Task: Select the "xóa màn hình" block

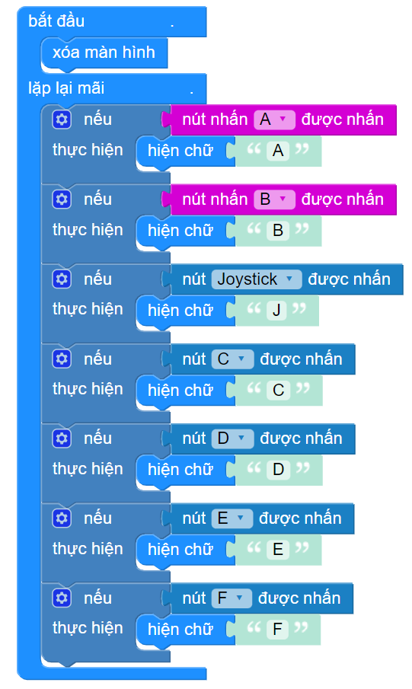Action: pyautogui.click(x=104, y=53)
